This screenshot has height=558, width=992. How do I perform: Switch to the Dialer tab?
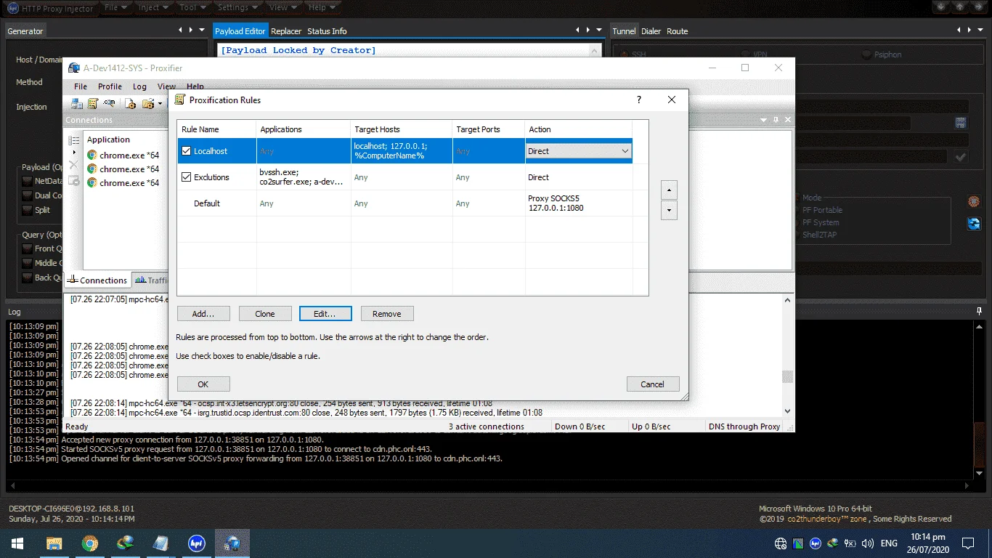pyautogui.click(x=651, y=31)
